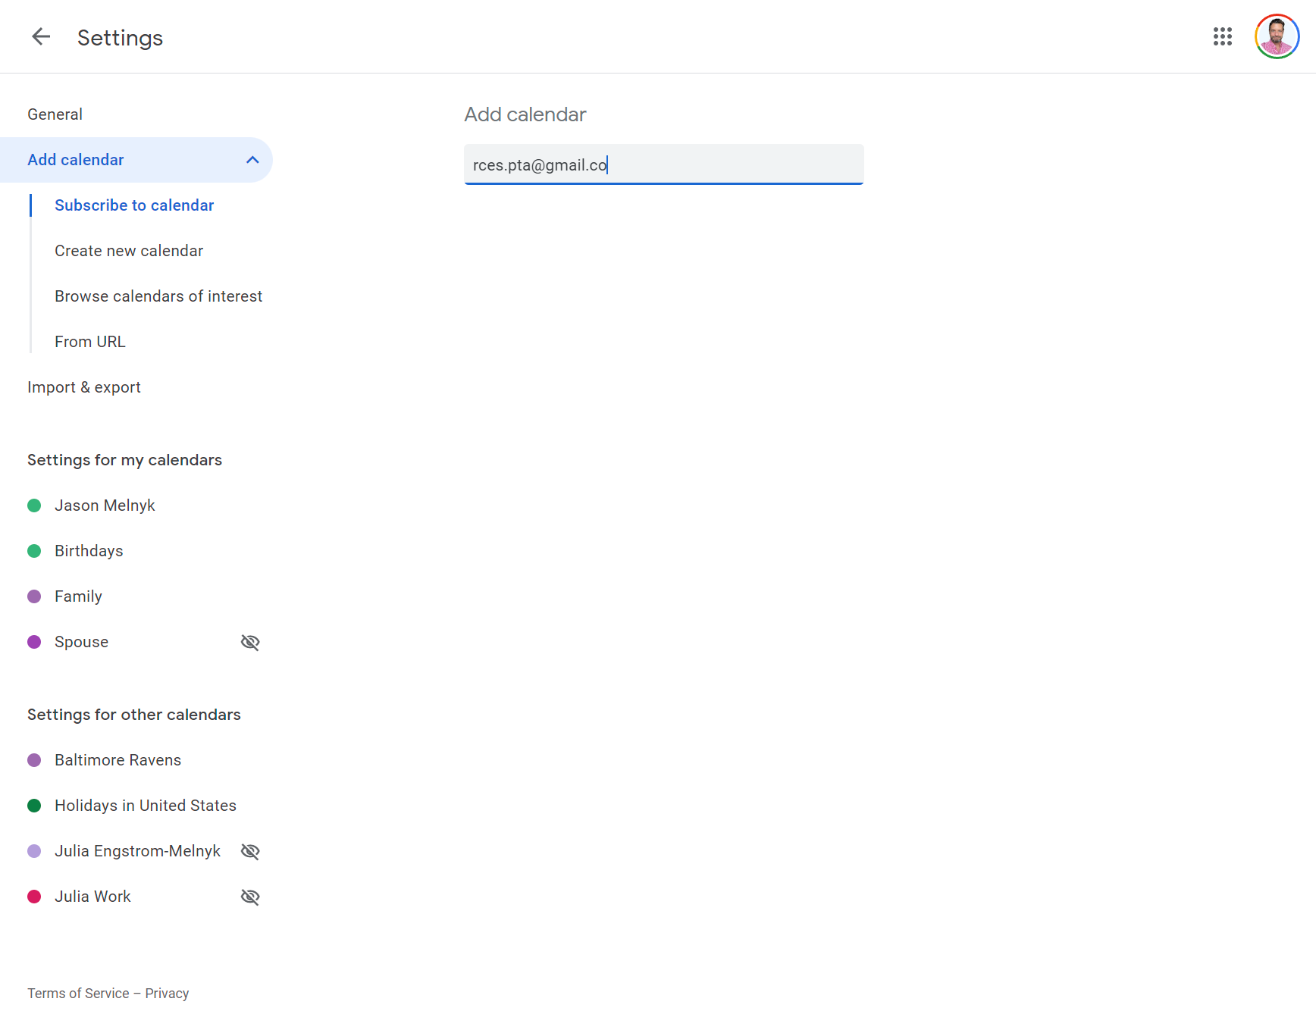The width and height of the screenshot is (1316, 1011).
Task: Click the Add calendar sidebar heading
Action: point(76,160)
